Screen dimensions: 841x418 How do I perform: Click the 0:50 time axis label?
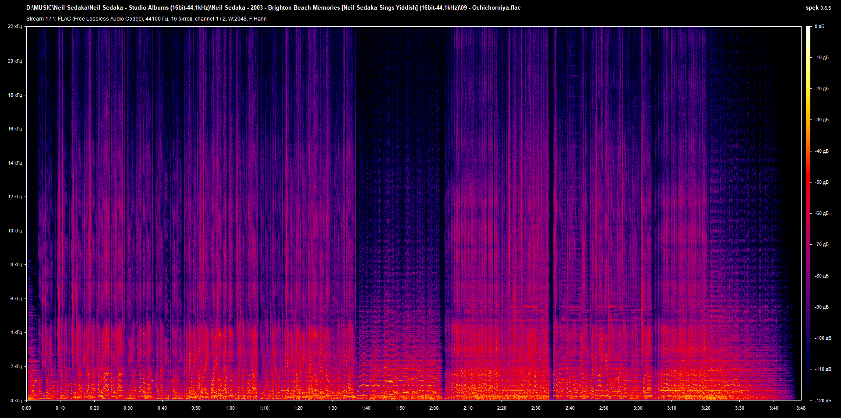tap(196, 408)
